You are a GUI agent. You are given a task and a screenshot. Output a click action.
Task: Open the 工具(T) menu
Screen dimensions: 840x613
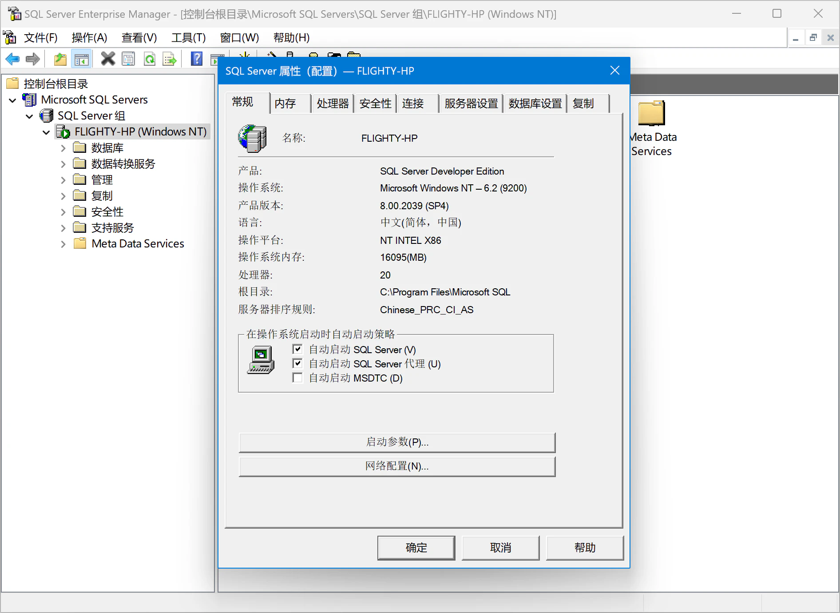188,38
